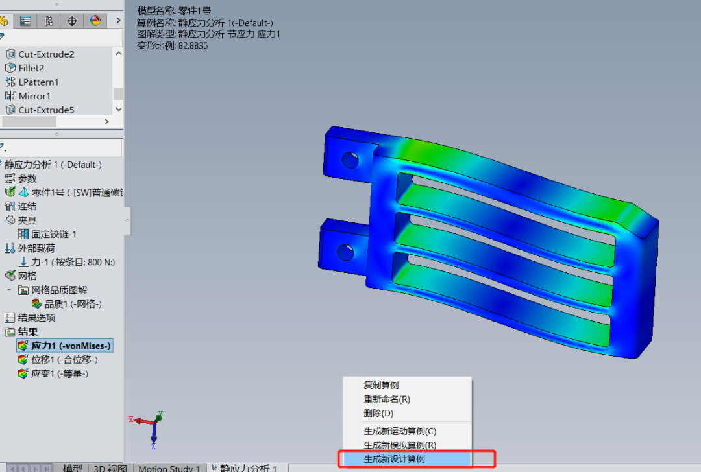Select 生成新设计算例 from context menu
The width and height of the screenshot is (701, 472).
(x=395, y=459)
